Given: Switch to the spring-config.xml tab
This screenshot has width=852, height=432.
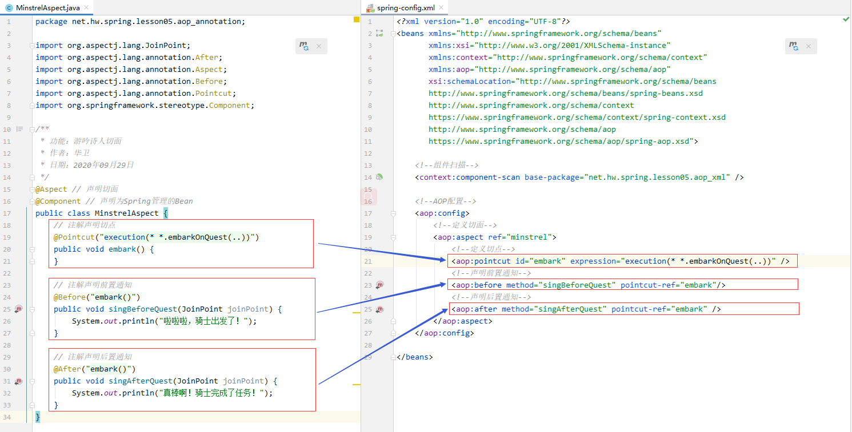Looking at the screenshot, I should tap(406, 8).
